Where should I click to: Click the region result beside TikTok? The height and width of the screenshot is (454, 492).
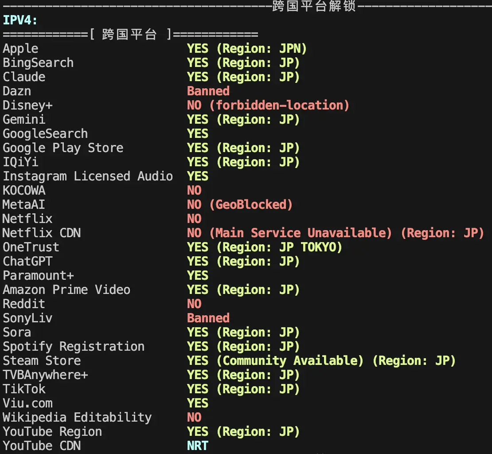click(243, 389)
